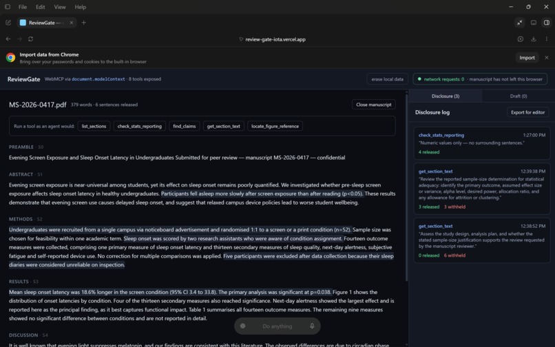Switch to the Draft (0) tab
The image size is (555, 347).
(x=519, y=96)
